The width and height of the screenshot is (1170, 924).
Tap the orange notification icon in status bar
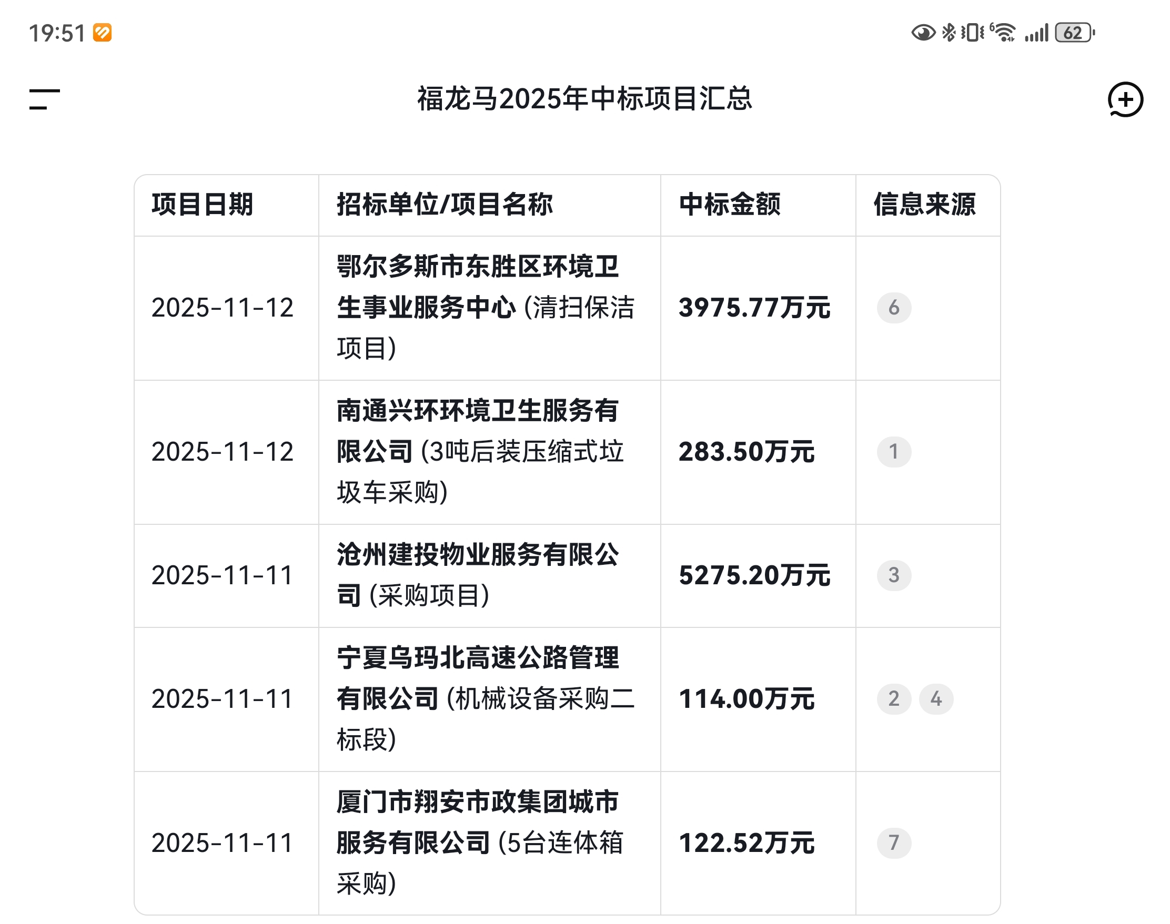click(x=102, y=33)
